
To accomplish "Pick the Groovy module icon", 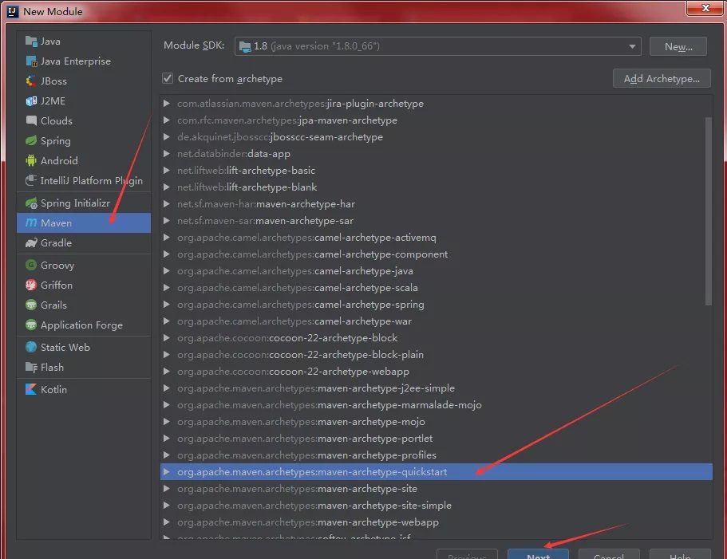I will pos(31,265).
